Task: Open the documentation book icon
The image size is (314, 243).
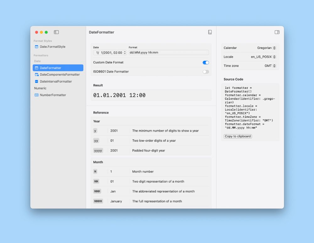Action: point(210,32)
